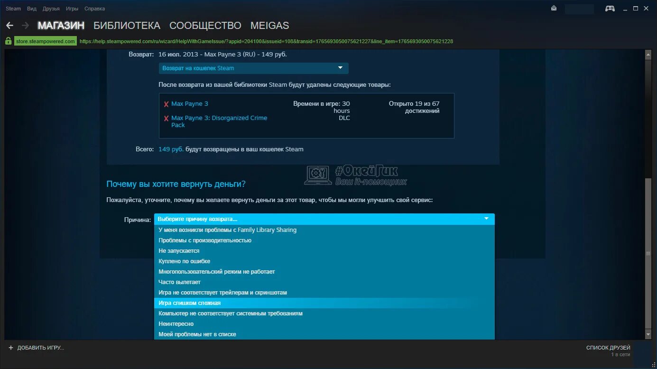Select reason Проблемы с производительностью

[324, 240]
